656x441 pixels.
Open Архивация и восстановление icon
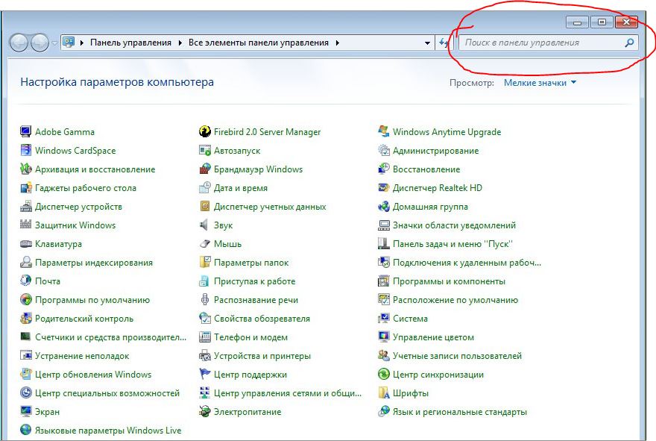25,169
